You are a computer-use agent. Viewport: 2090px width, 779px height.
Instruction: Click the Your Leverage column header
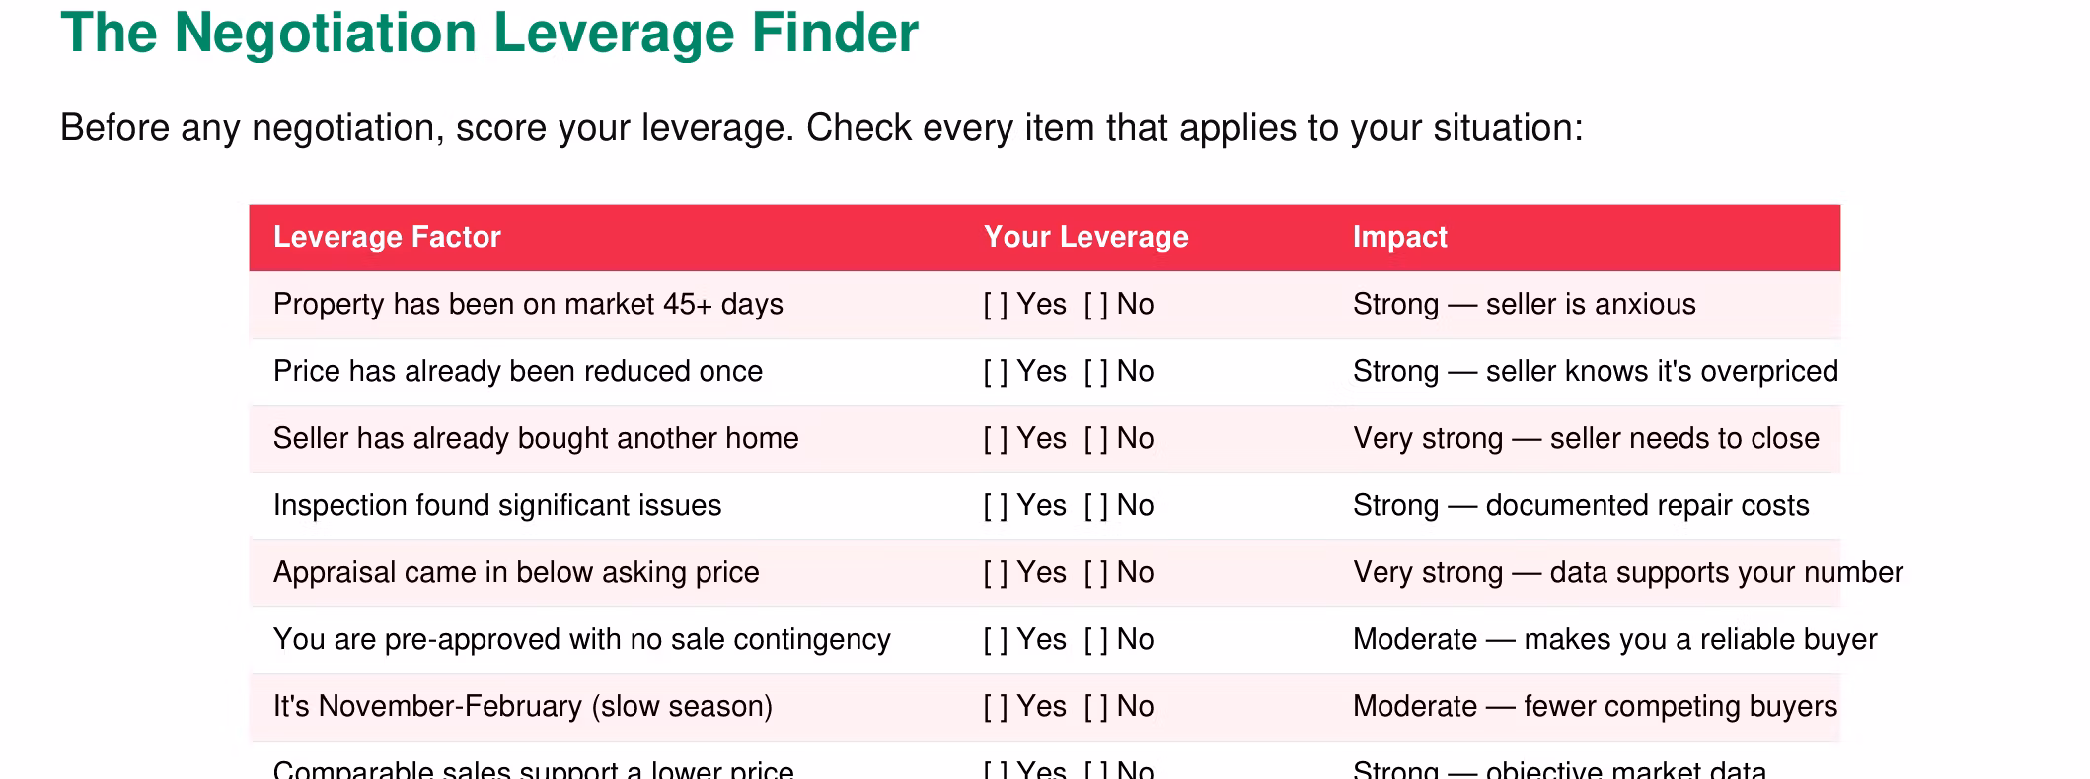(x=1085, y=237)
